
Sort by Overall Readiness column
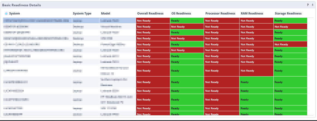click(x=150, y=13)
